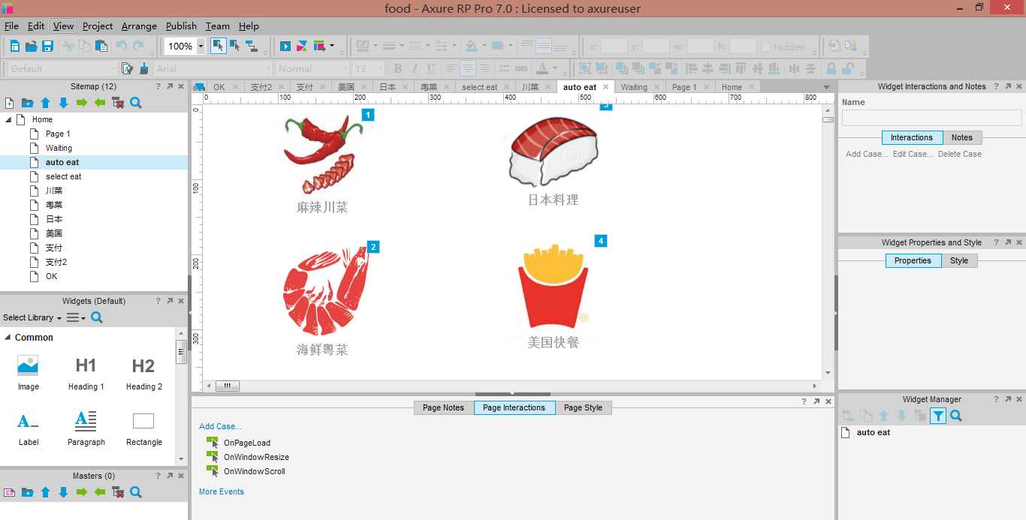Select the OnWindowScroll event
This screenshot has width=1026, height=520.
tap(254, 471)
